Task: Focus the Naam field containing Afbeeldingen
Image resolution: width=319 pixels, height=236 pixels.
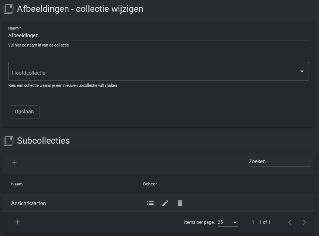Action: tap(158, 36)
